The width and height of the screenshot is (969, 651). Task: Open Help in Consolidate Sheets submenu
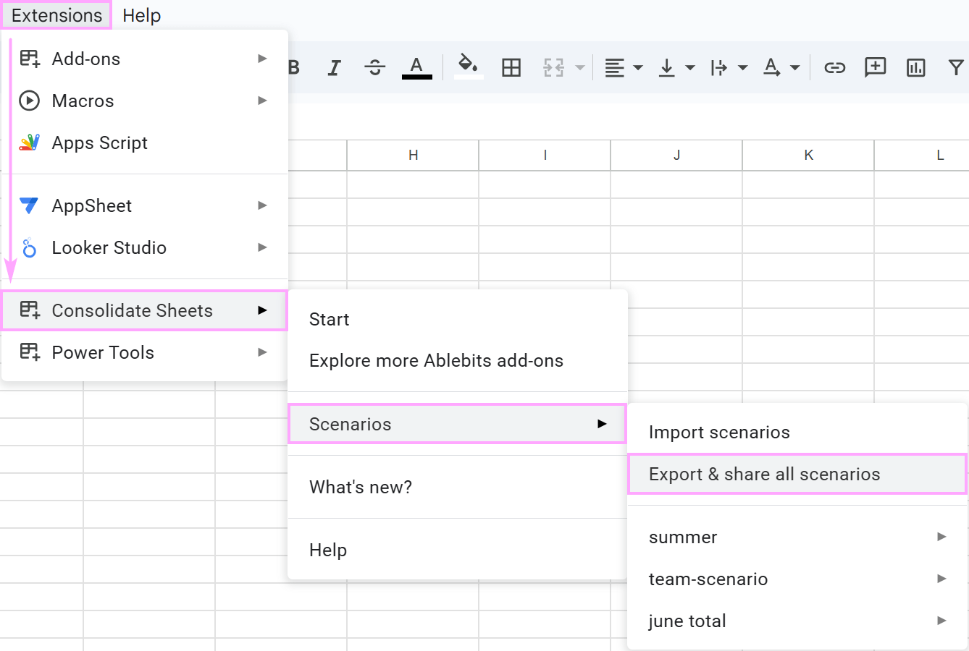pyautogui.click(x=457, y=550)
